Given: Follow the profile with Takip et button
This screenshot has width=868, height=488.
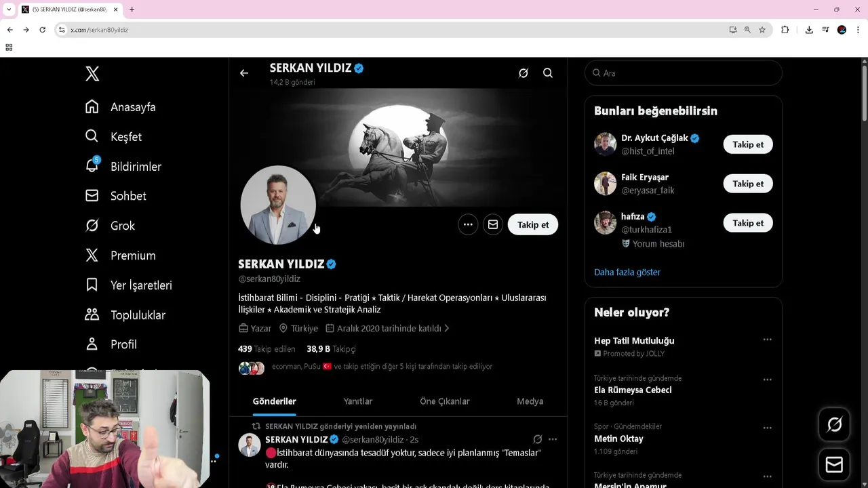Looking at the screenshot, I should (533, 224).
